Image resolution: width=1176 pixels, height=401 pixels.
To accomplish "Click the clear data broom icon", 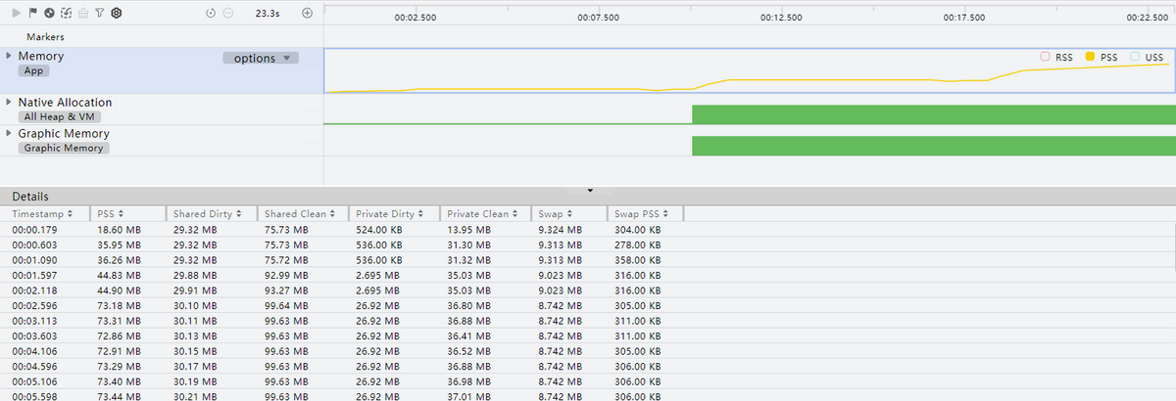I will (x=82, y=13).
